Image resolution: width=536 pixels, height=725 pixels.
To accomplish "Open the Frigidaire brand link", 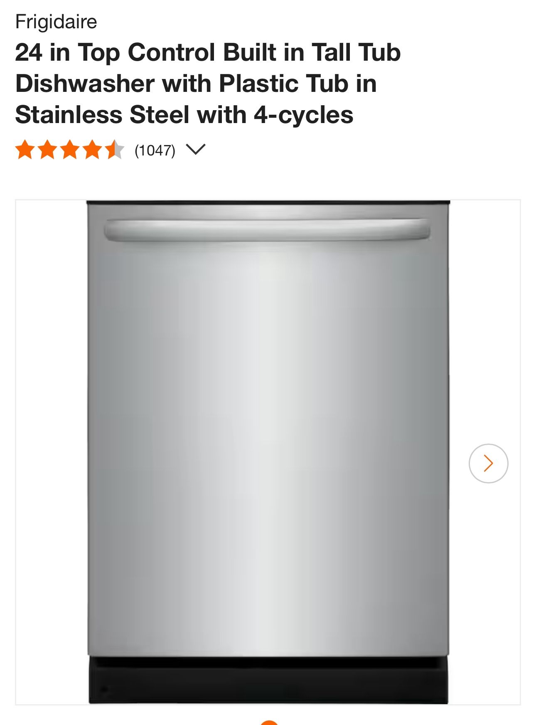I will click(56, 22).
